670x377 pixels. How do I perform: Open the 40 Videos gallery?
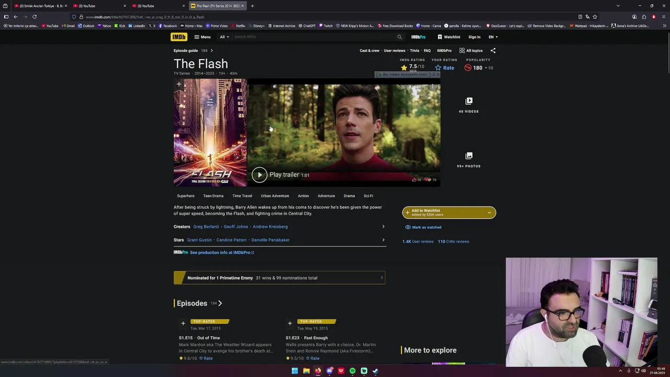click(468, 105)
